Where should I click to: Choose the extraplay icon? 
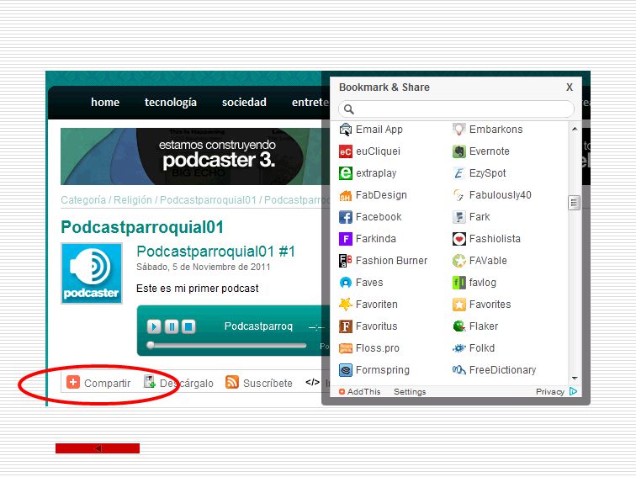tap(345, 173)
